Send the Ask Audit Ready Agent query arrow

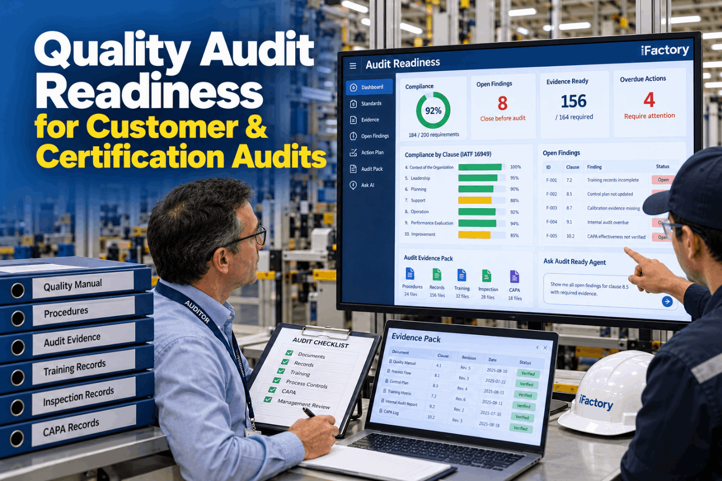667,302
